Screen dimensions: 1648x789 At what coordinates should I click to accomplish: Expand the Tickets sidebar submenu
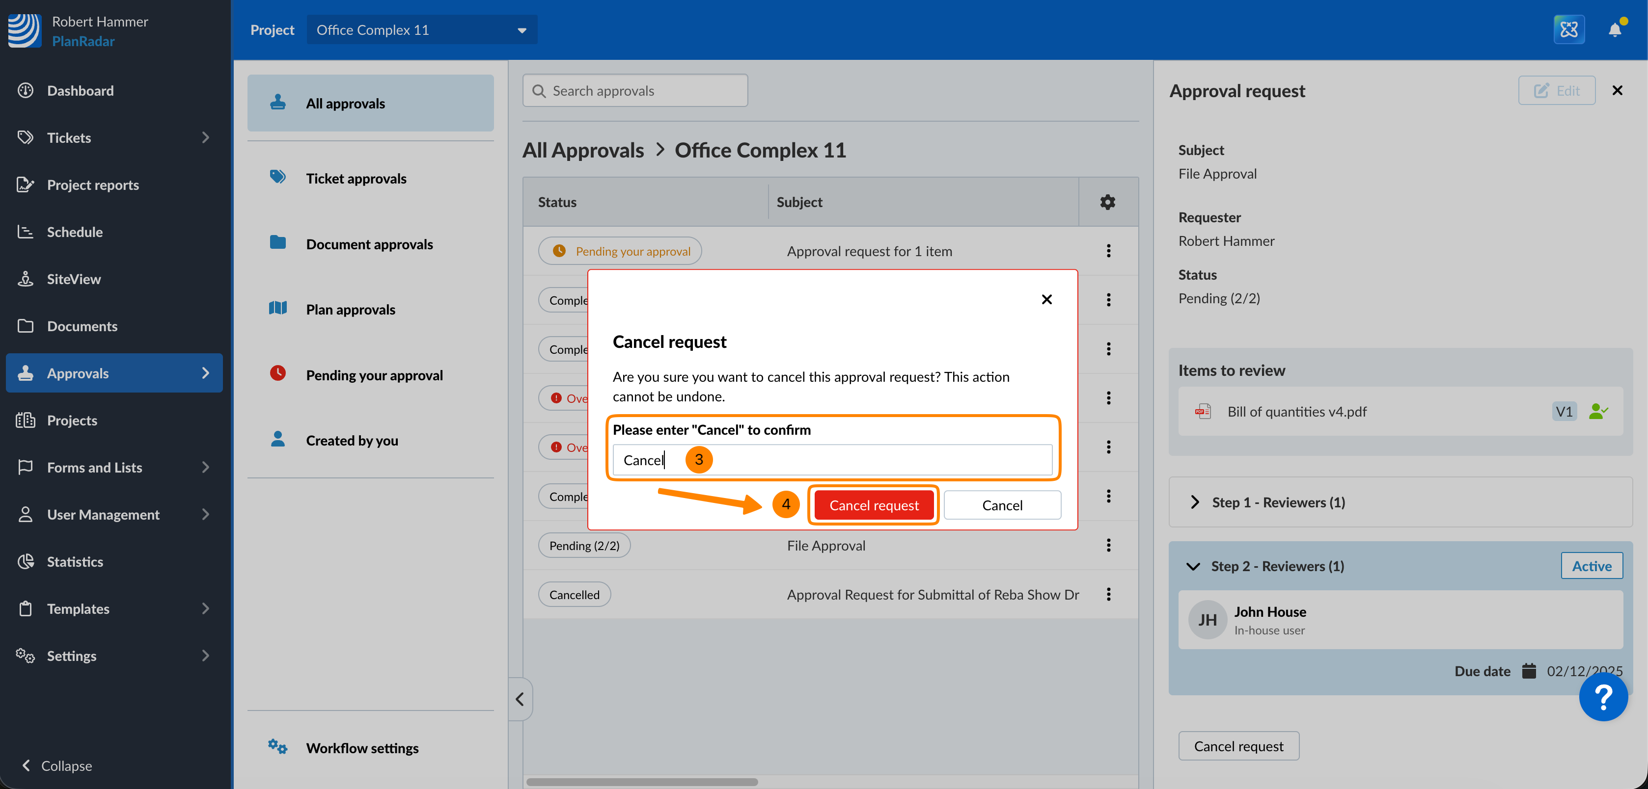point(205,137)
